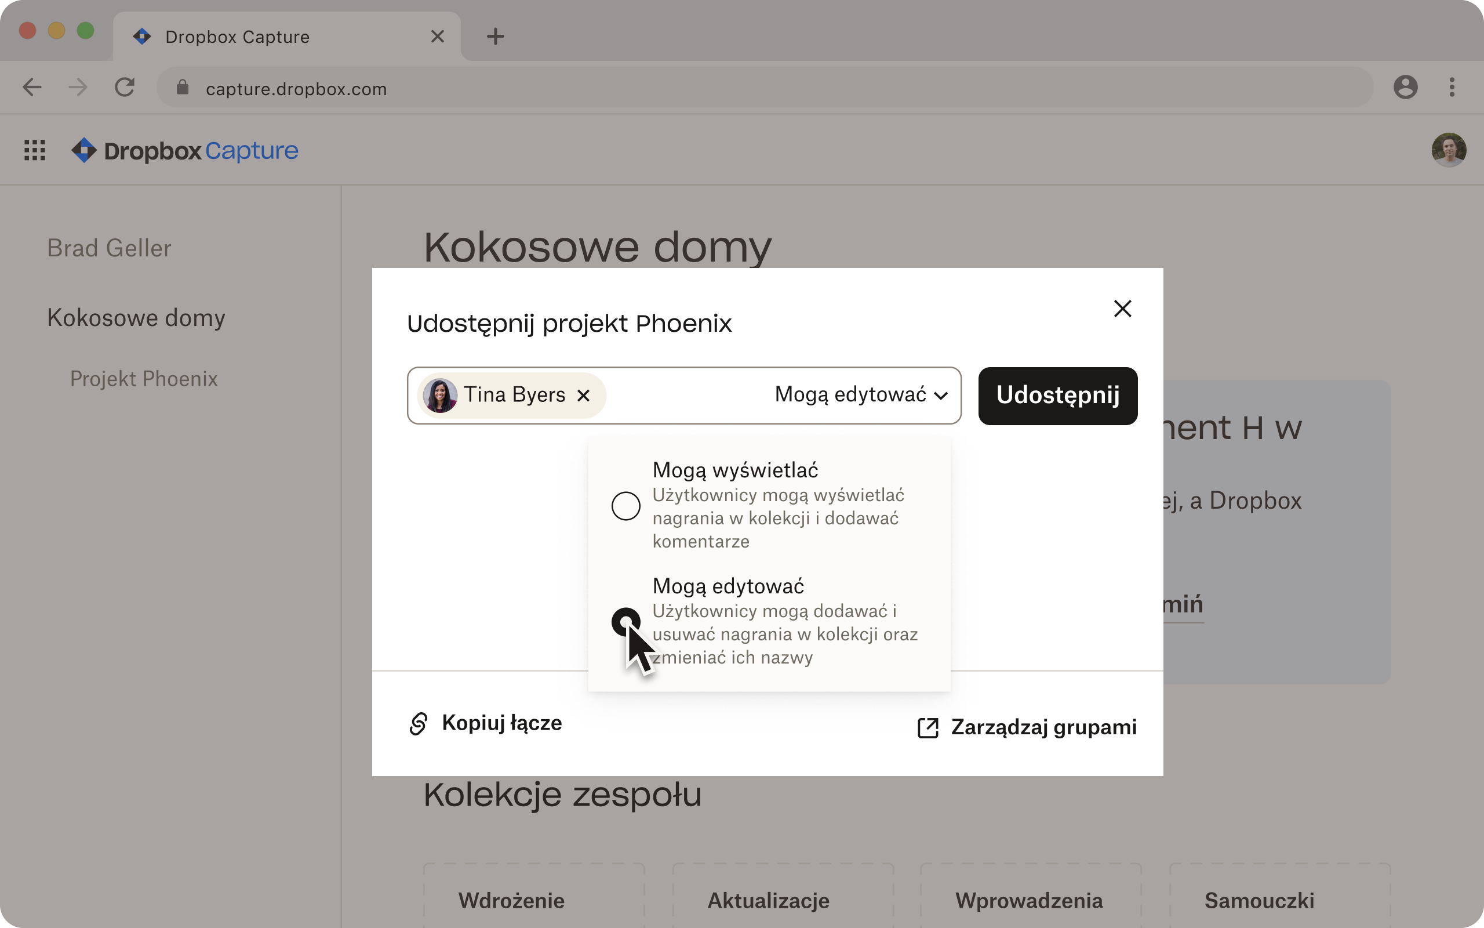Click the address bar URL
The image size is (1484, 928).
[x=296, y=88]
